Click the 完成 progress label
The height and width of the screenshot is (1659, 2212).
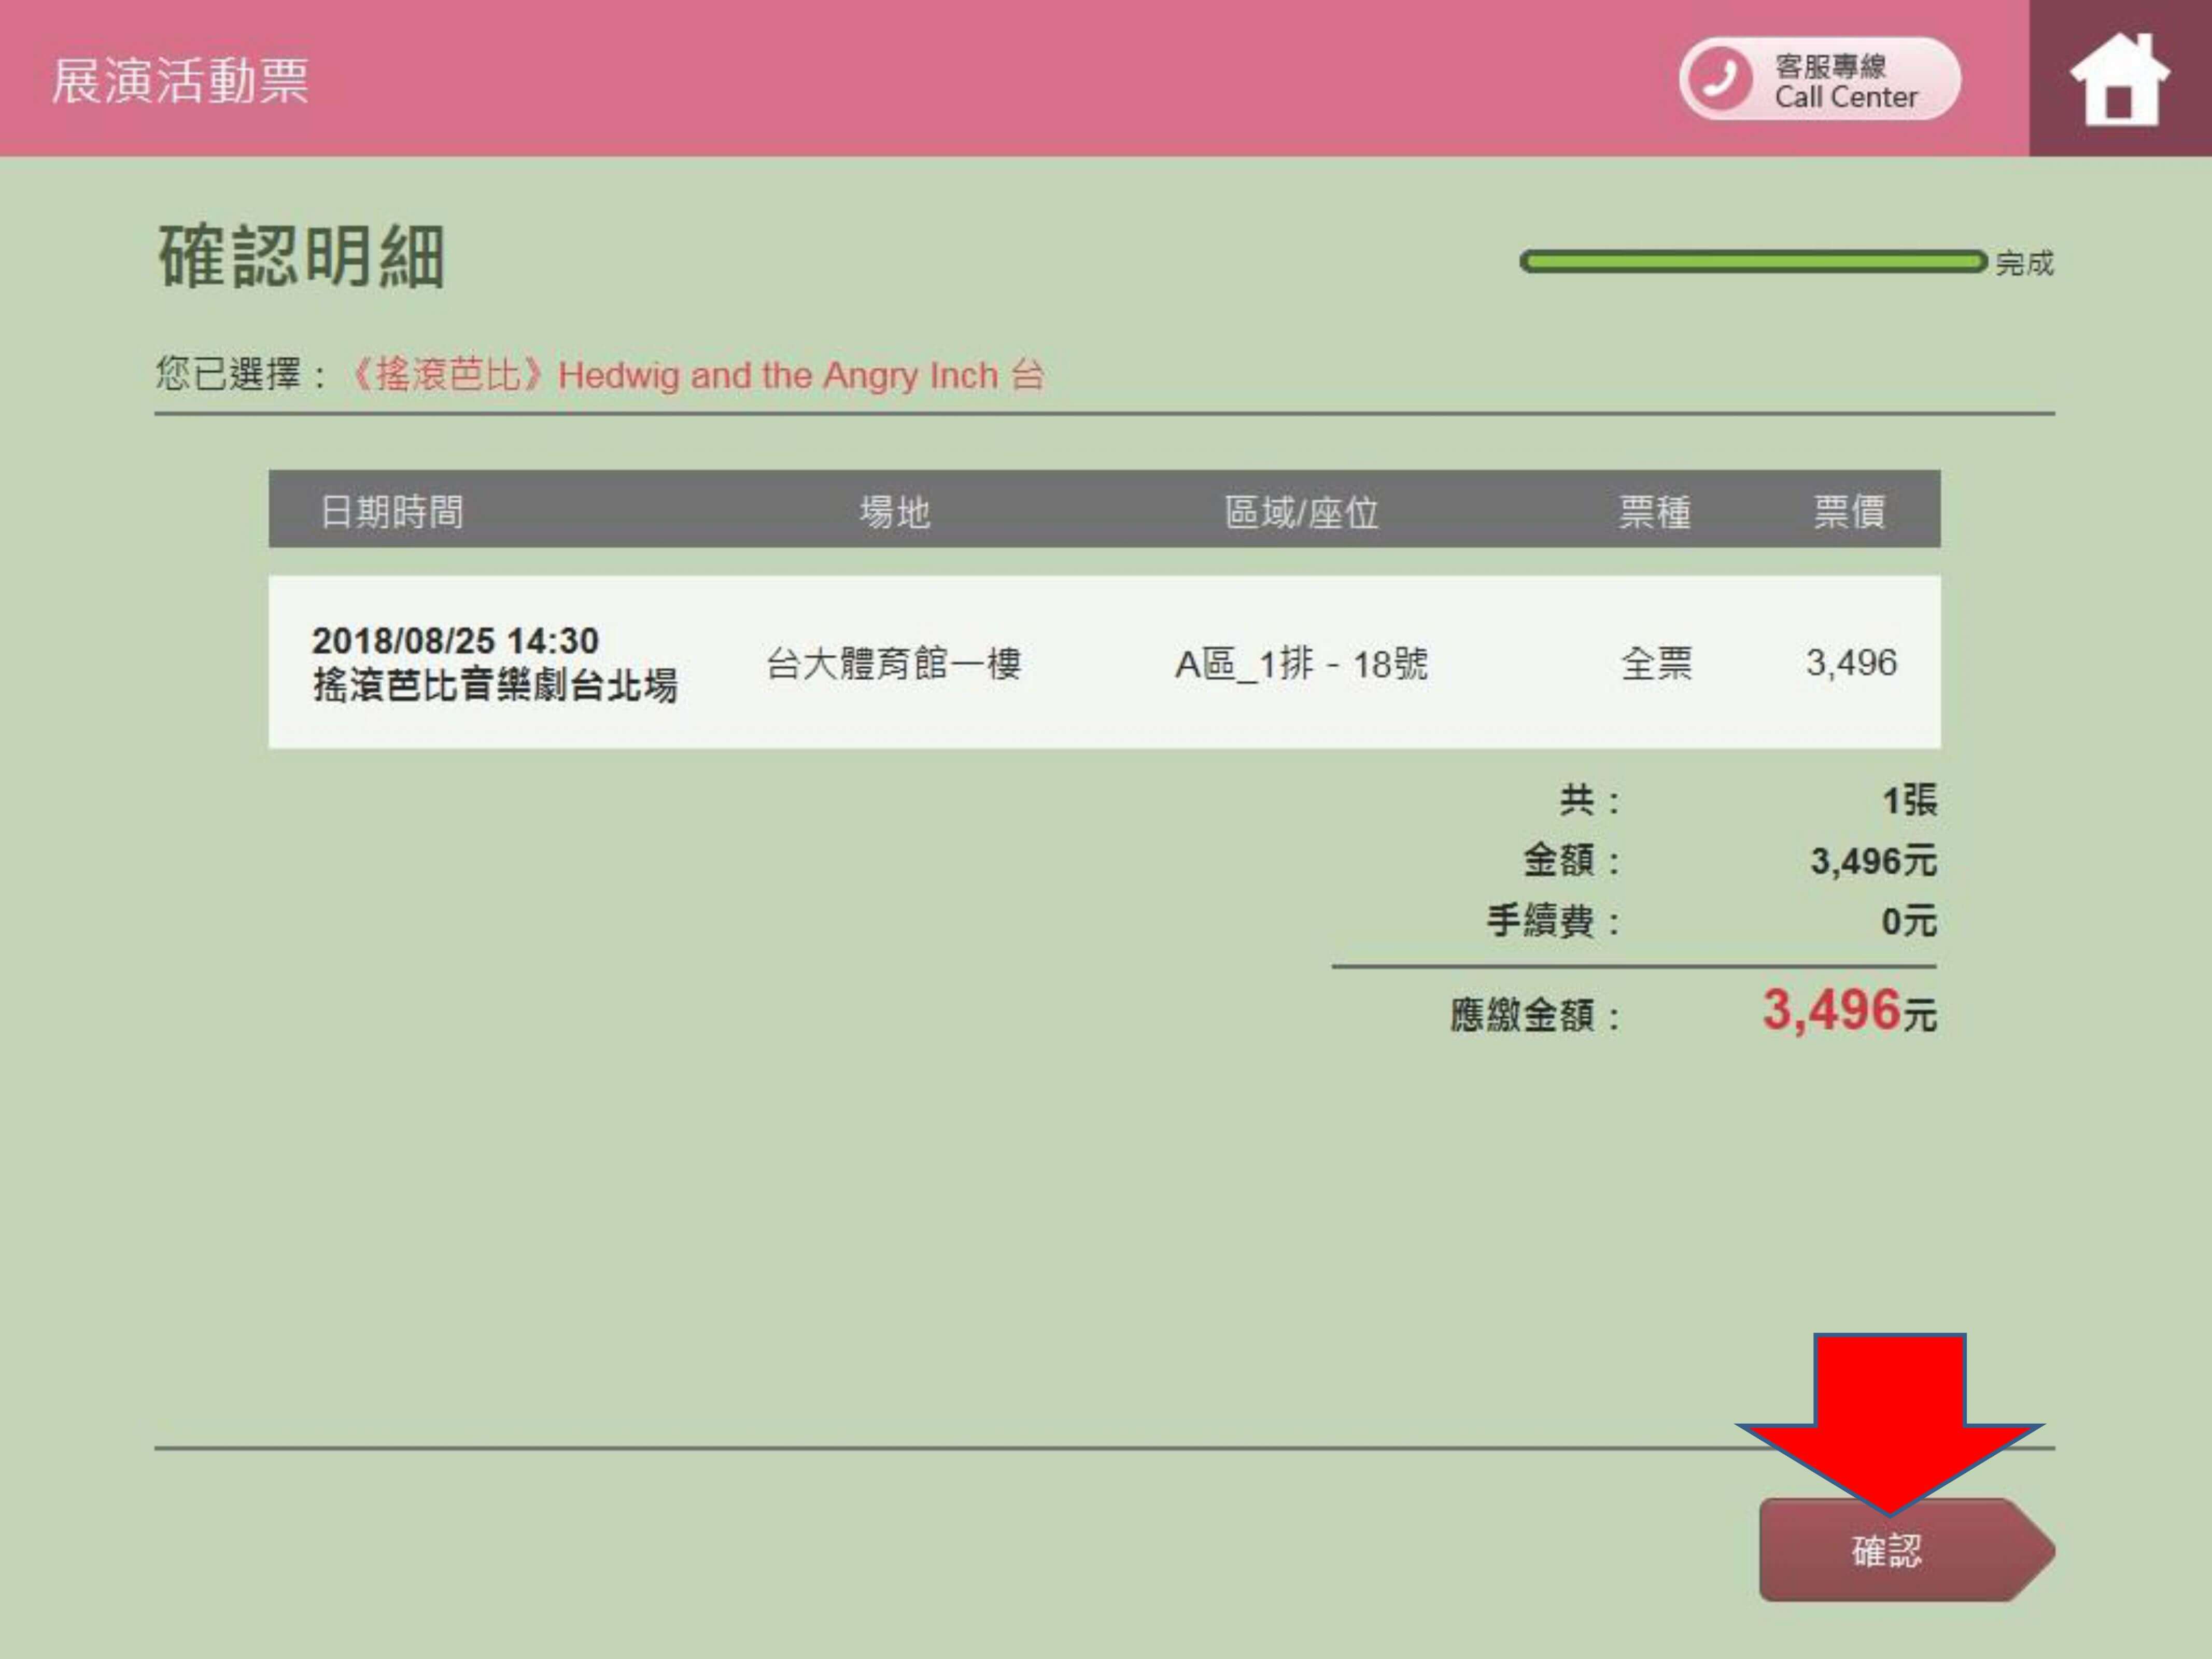click(x=2024, y=263)
